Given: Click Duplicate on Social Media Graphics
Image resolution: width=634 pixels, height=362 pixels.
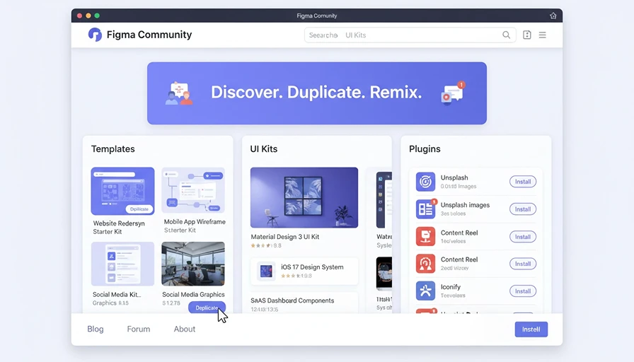Looking at the screenshot, I should click(x=207, y=308).
